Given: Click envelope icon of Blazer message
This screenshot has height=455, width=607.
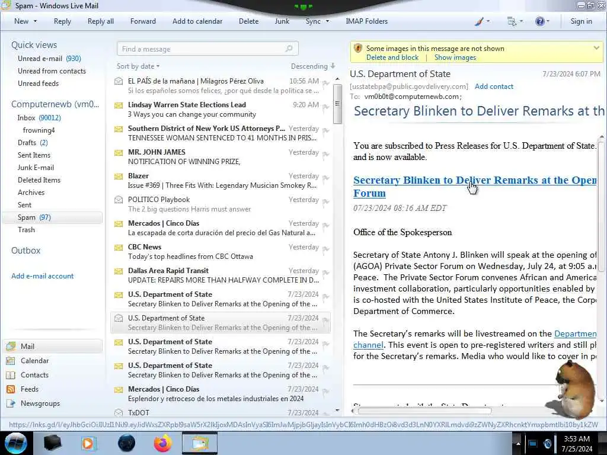Looking at the screenshot, I should click(x=119, y=177).
